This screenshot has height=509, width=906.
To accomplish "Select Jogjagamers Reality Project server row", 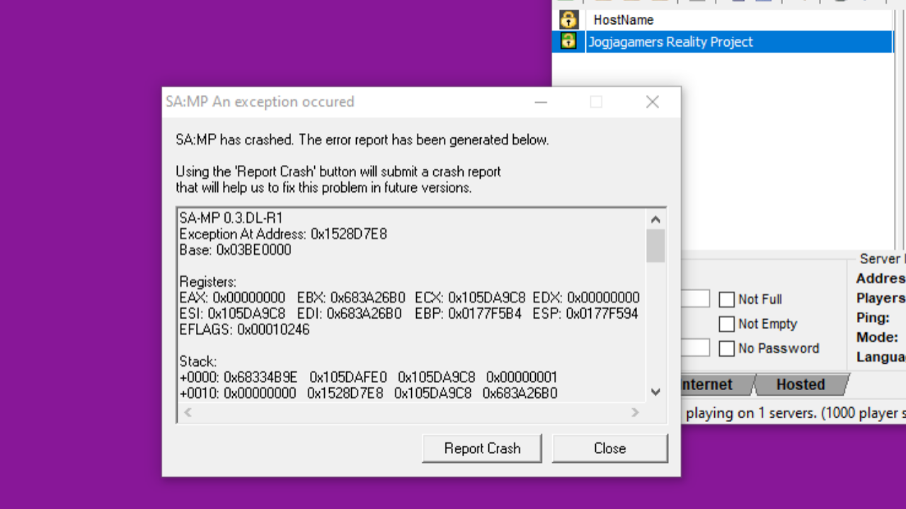I will (723, 42).
